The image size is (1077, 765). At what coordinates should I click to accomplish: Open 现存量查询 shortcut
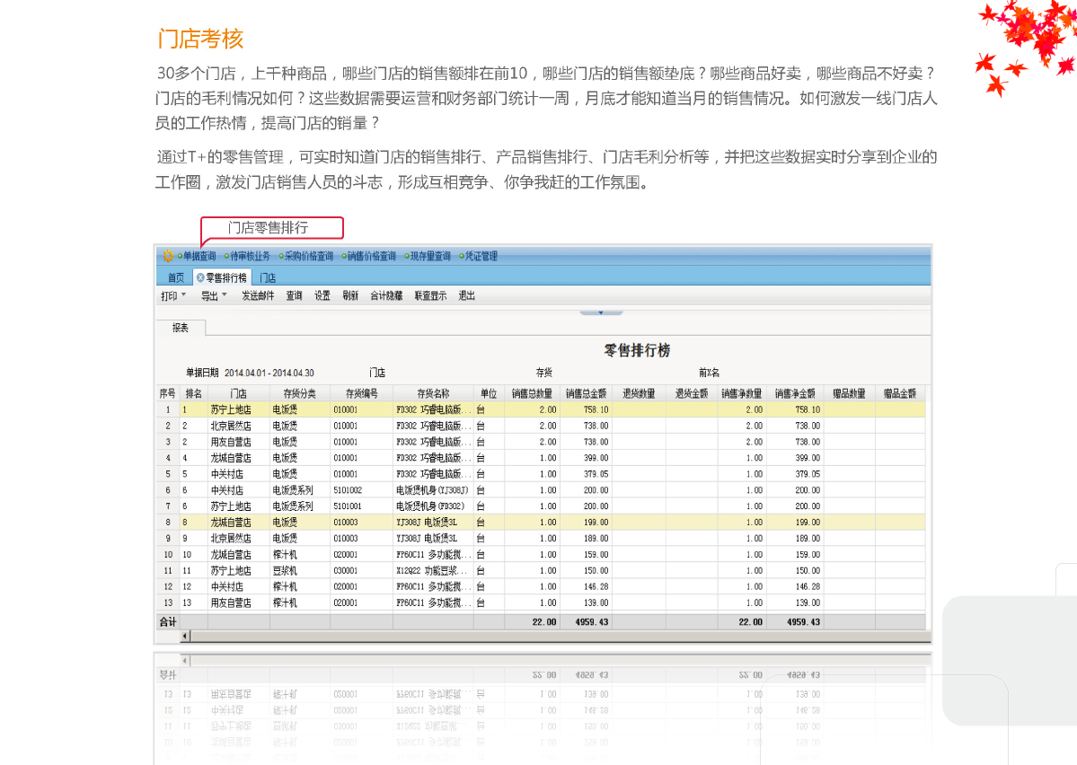coord(430,257)
